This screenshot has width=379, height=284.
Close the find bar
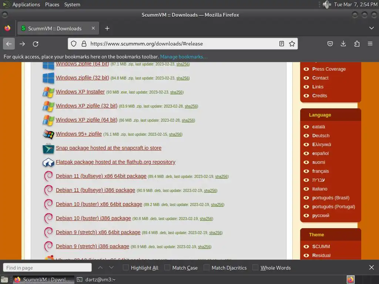[372, 268]
